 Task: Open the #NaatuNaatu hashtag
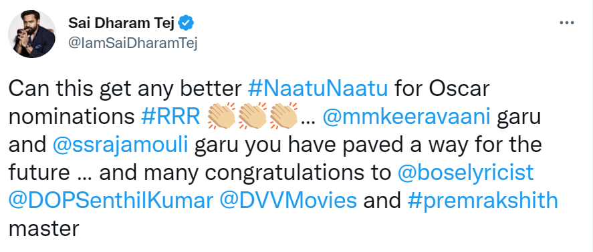(318, 89)
